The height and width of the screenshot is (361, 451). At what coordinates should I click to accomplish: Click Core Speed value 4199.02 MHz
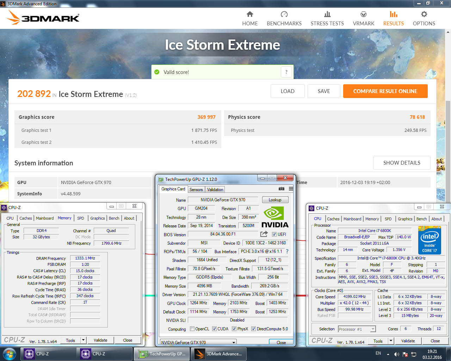[x=354, y=296]
